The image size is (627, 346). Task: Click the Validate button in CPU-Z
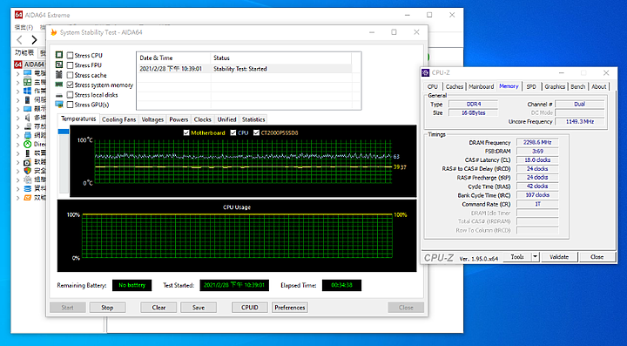[559, 257]
